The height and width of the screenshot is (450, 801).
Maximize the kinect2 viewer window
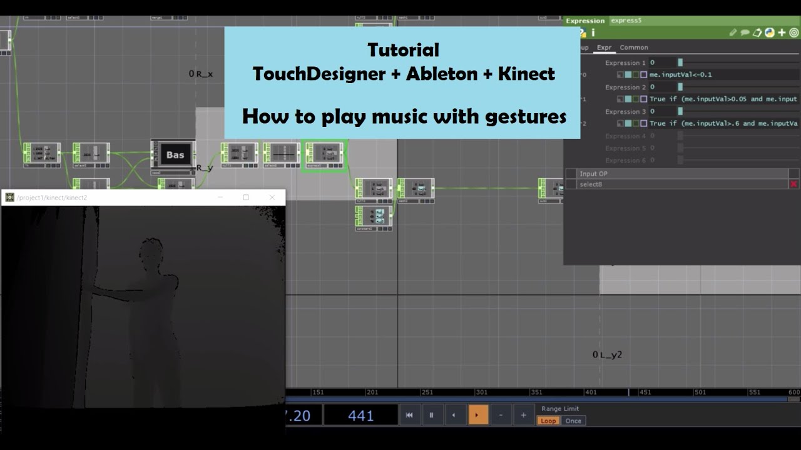tap(246, 197)
